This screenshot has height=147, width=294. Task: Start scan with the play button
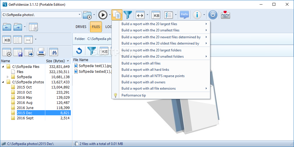pos(103,15)
